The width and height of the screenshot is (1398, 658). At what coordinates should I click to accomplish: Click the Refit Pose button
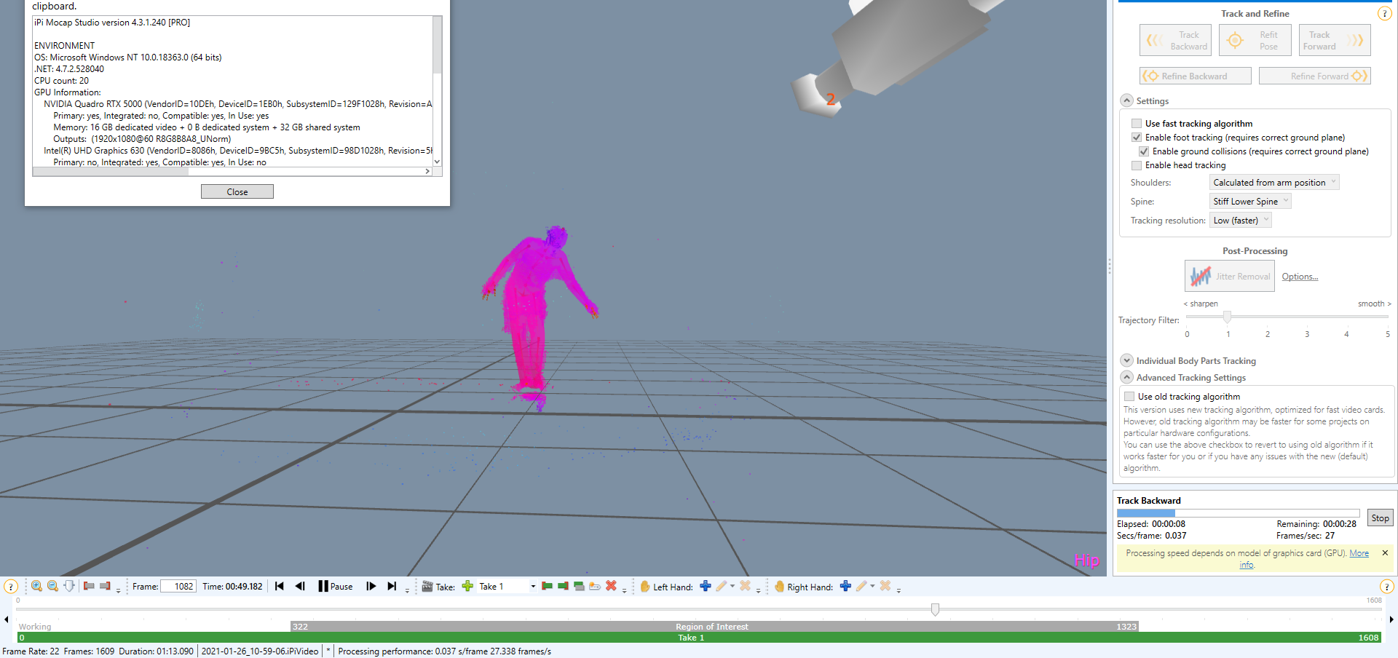tap(1255, 40)
